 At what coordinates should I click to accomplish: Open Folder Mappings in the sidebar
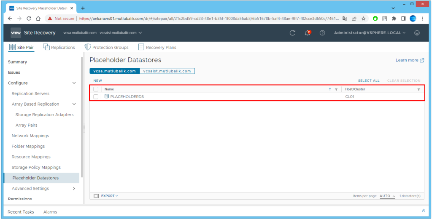(x=28, y=147)
